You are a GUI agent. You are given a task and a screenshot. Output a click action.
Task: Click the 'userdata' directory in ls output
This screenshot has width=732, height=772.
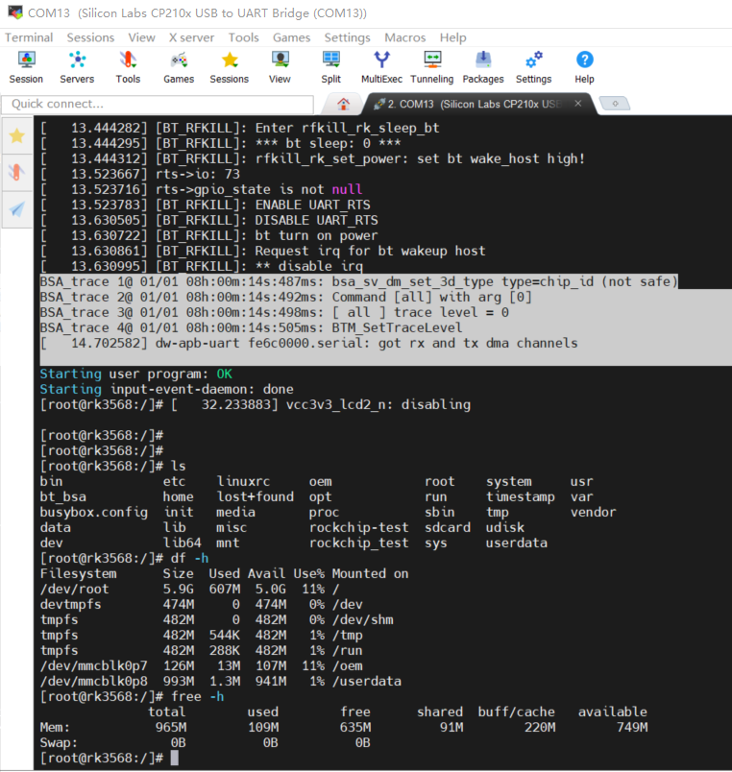click(516, 543)
